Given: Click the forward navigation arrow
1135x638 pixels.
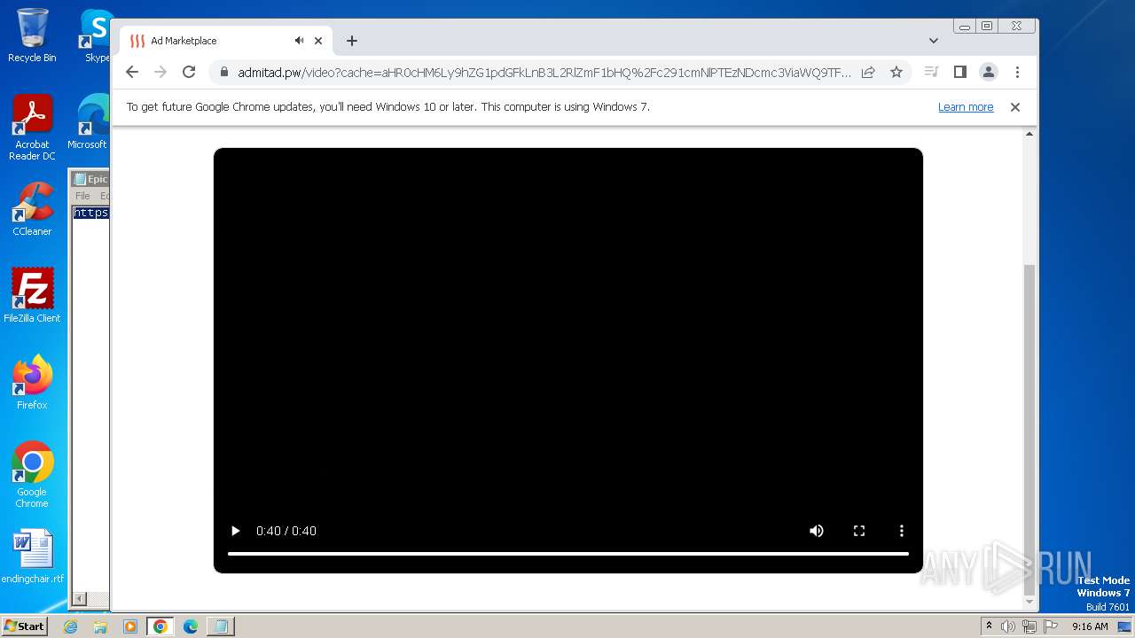Looking at the screenshot, I should (x=160, y=73).
